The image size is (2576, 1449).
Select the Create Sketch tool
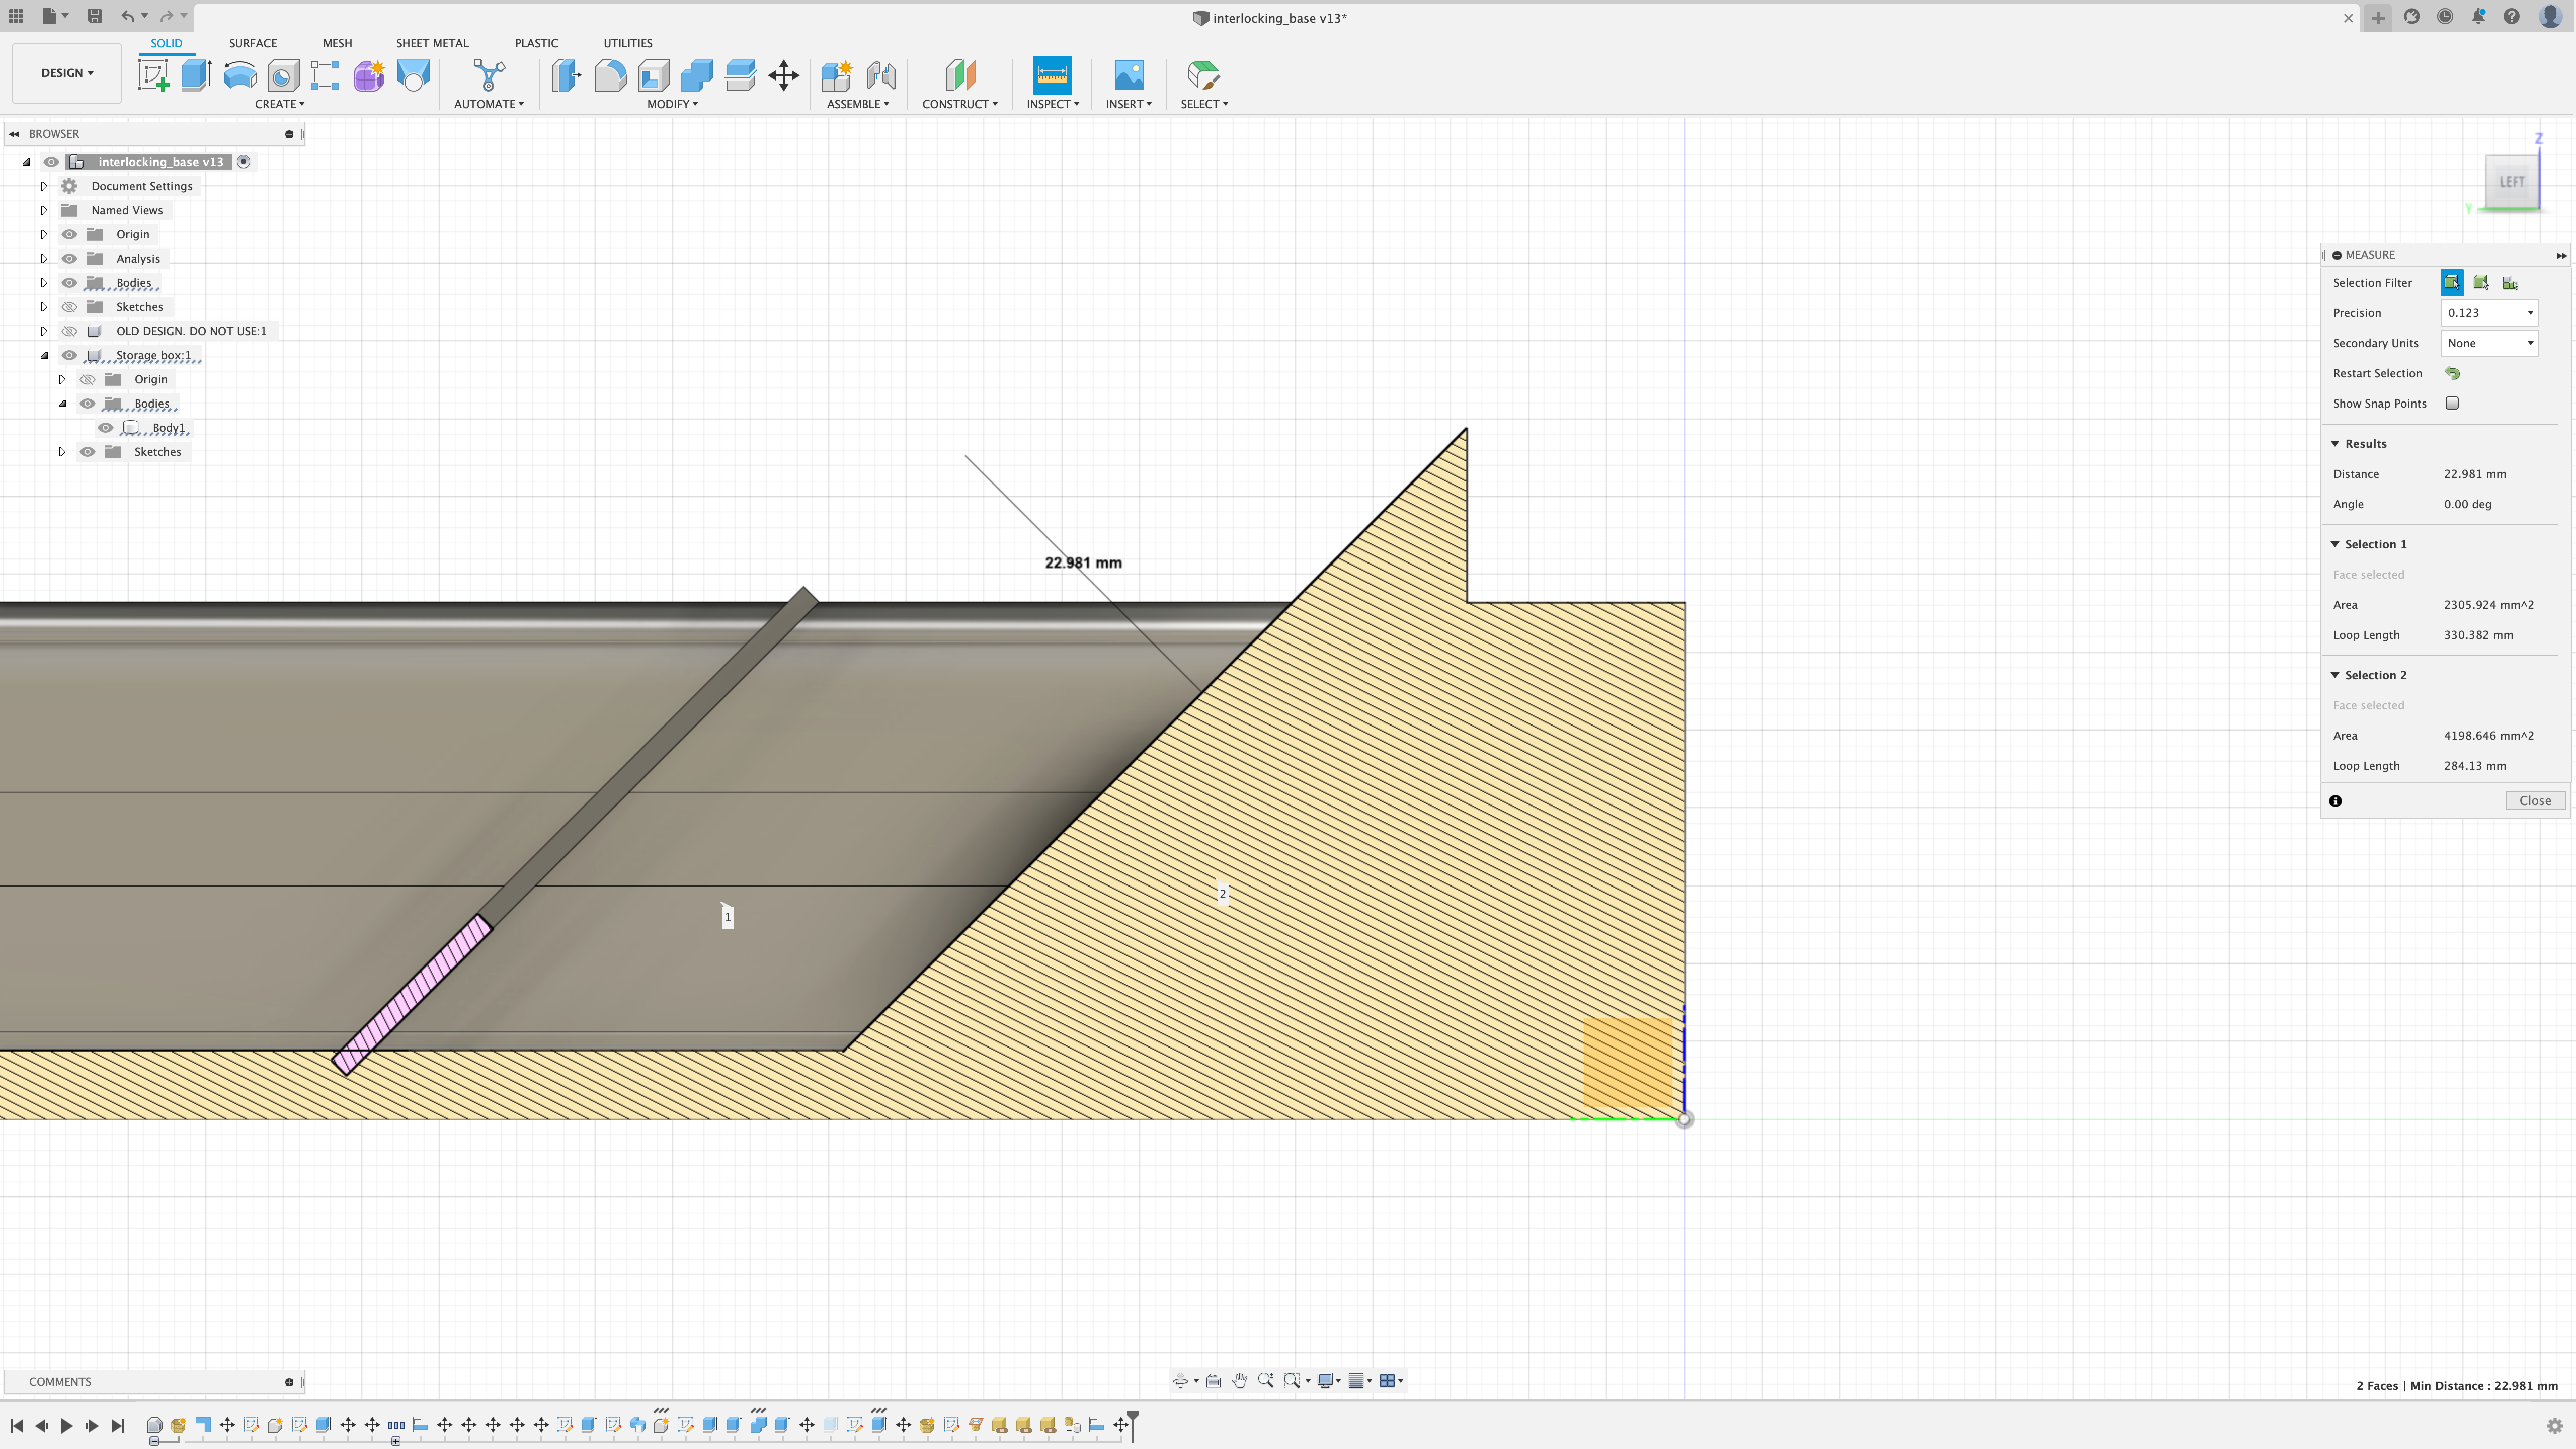tap(153, 75)
